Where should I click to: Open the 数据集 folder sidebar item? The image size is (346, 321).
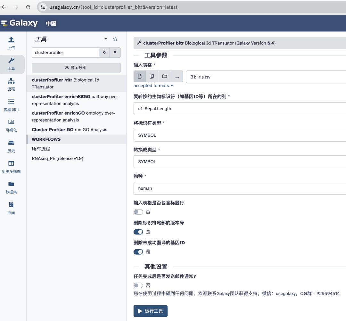(x=11, y=187)
